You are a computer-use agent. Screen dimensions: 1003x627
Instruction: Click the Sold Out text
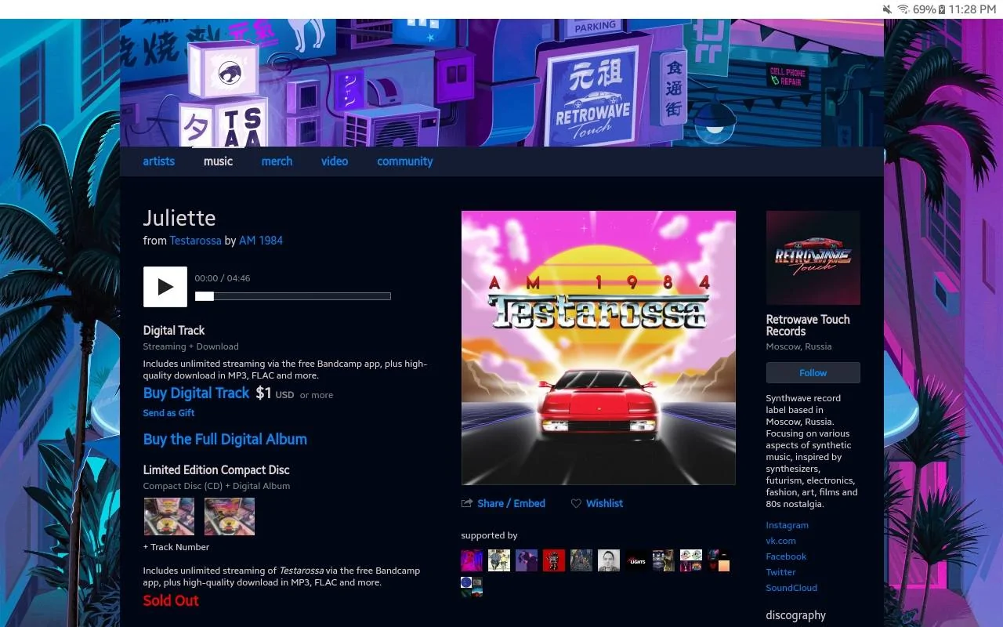(171, 601)
